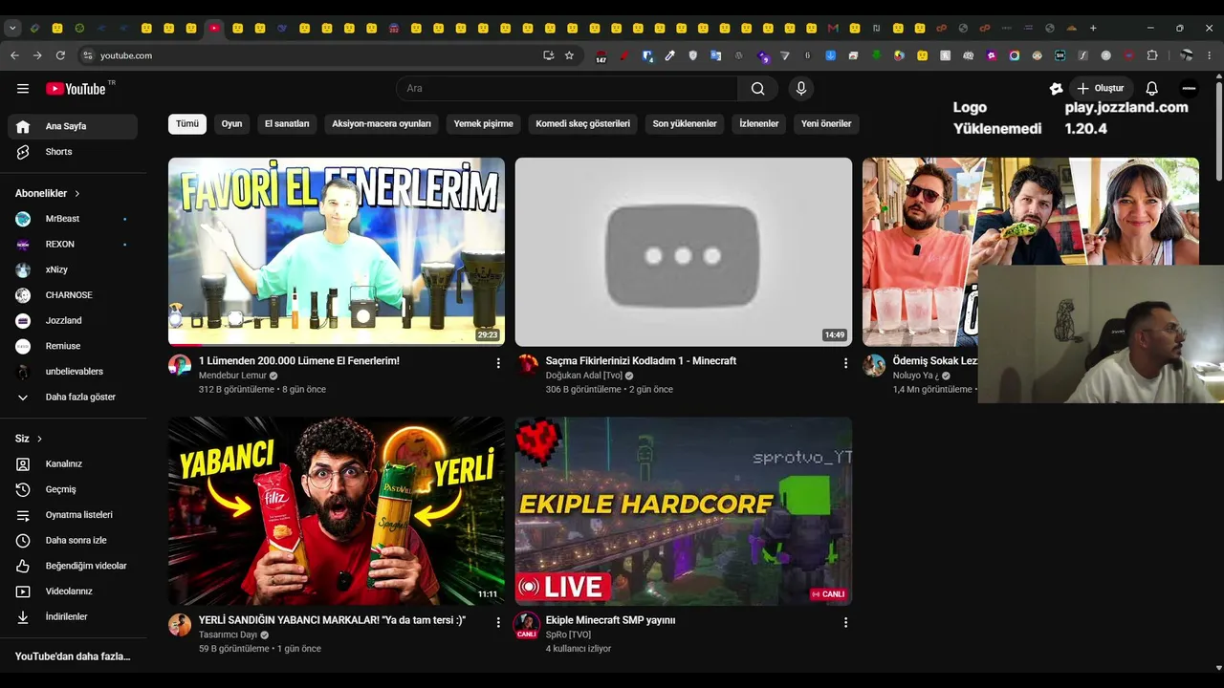The width and height of the screenshot is (1224, 688).
Task: Open unbelievablers subscription channel
Action: pos(73,372)
